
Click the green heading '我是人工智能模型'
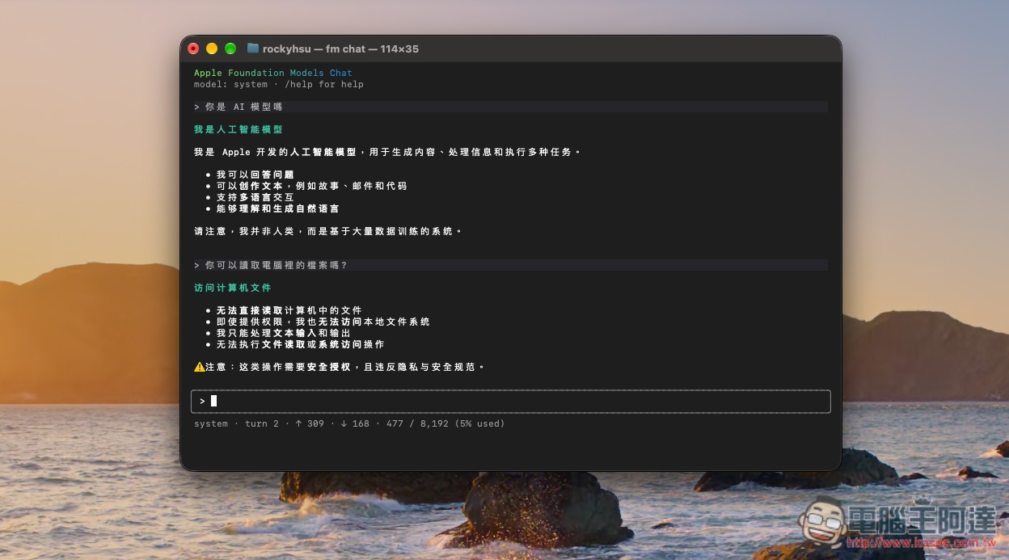(x=238, y=129)
